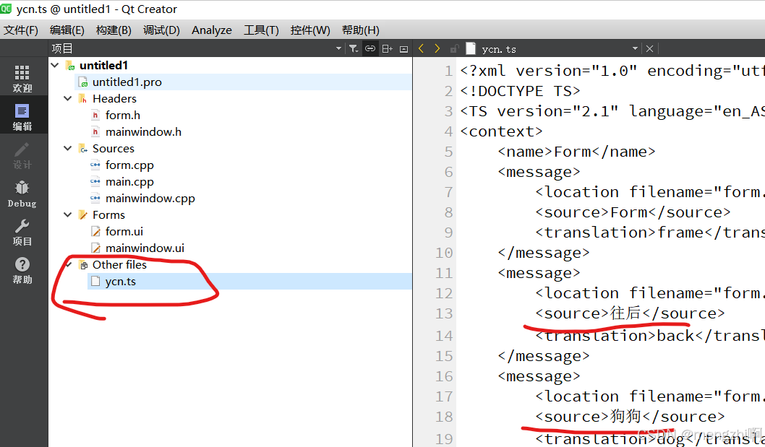
Task: Close the ycn.ts editor document
Action: (649, 49)
